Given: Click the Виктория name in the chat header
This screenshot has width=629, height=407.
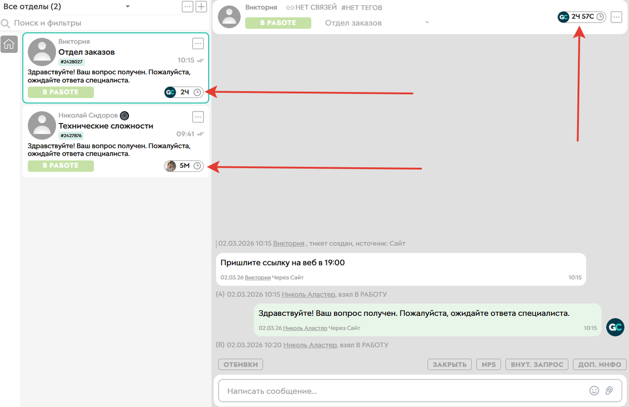Looking at the screenshot, I should point(261,8).
